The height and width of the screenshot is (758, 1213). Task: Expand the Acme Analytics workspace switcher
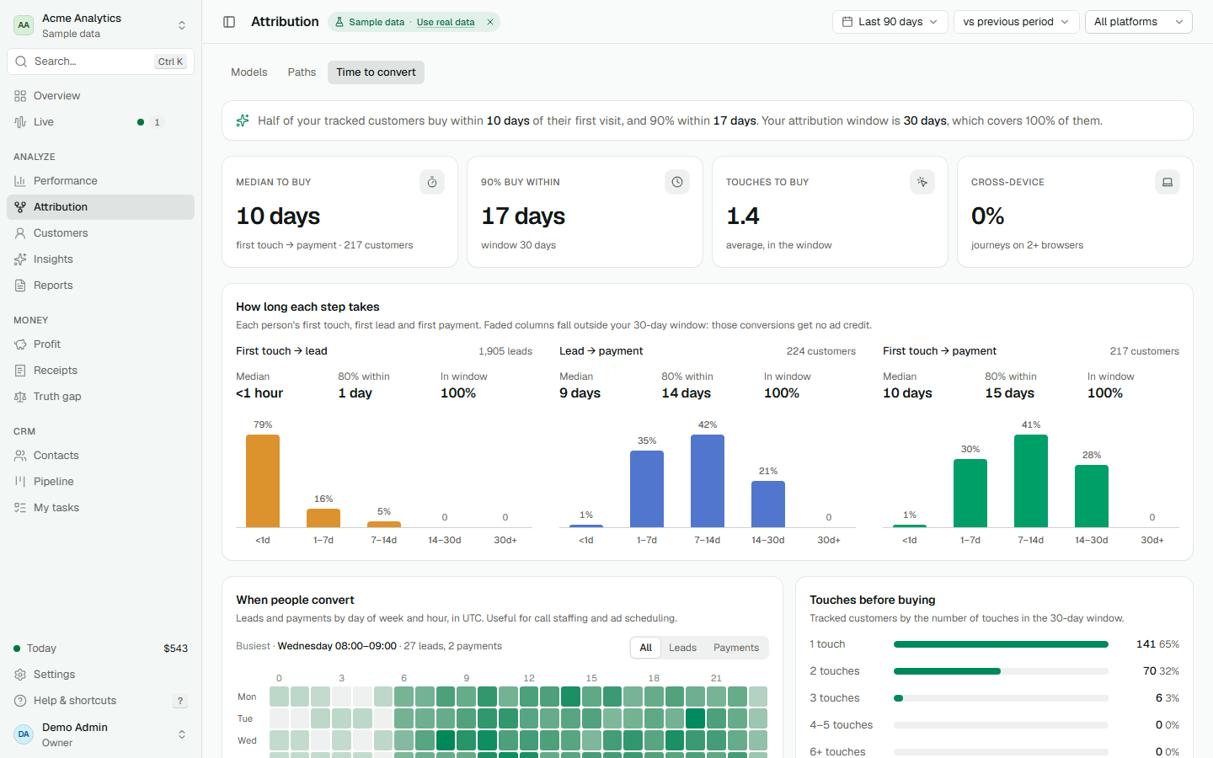[100, 25]
